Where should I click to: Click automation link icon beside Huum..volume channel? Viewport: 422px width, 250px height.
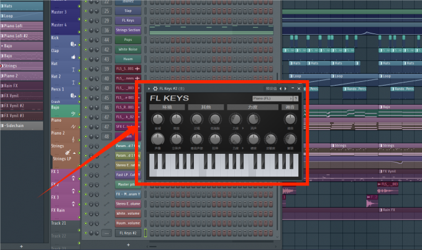pos(106,223)
